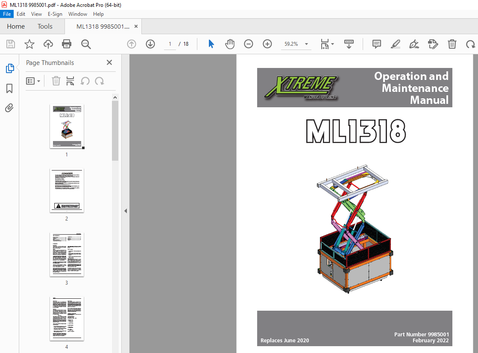Select page 3 thumbnail
This screenshot has width=478, height=353.
pos(67,254)
